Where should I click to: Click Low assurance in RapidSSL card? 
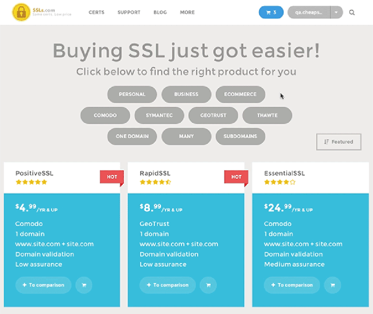pos(163,264)
